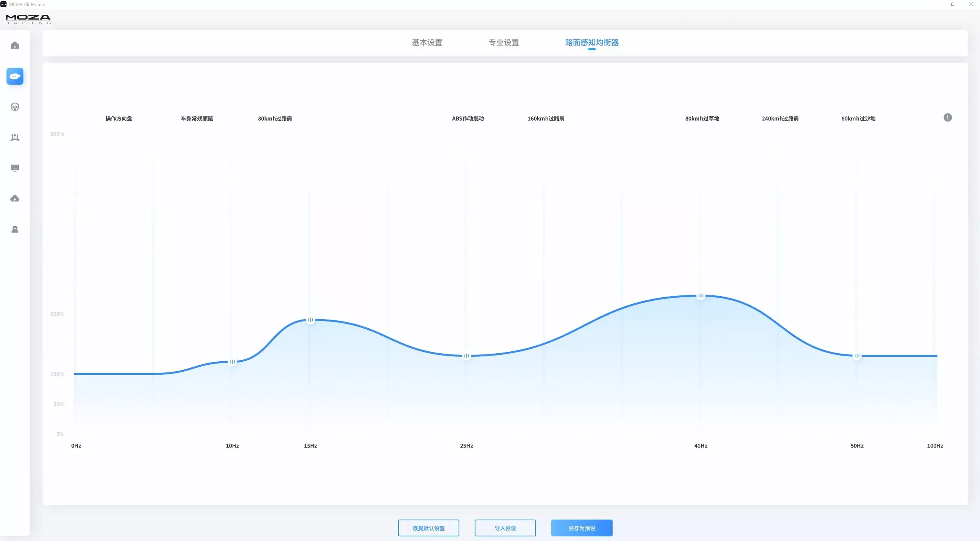Screen dimensions: 980x541
Task: Click 恢复默认设置 button
Action: [428, 528]
